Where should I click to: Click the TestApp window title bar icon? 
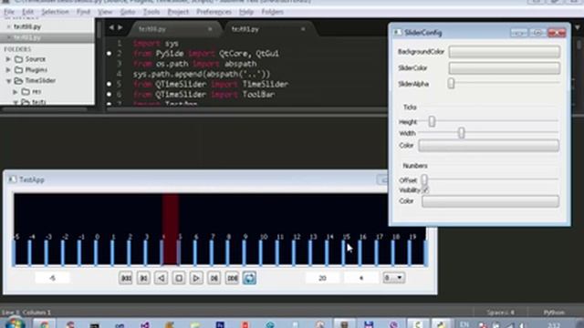click(13, 179)
